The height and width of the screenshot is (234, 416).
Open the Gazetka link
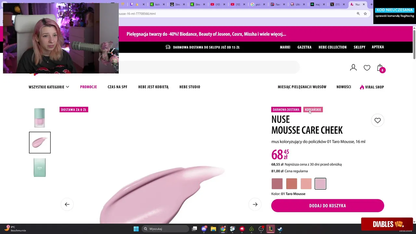point(305,47)
